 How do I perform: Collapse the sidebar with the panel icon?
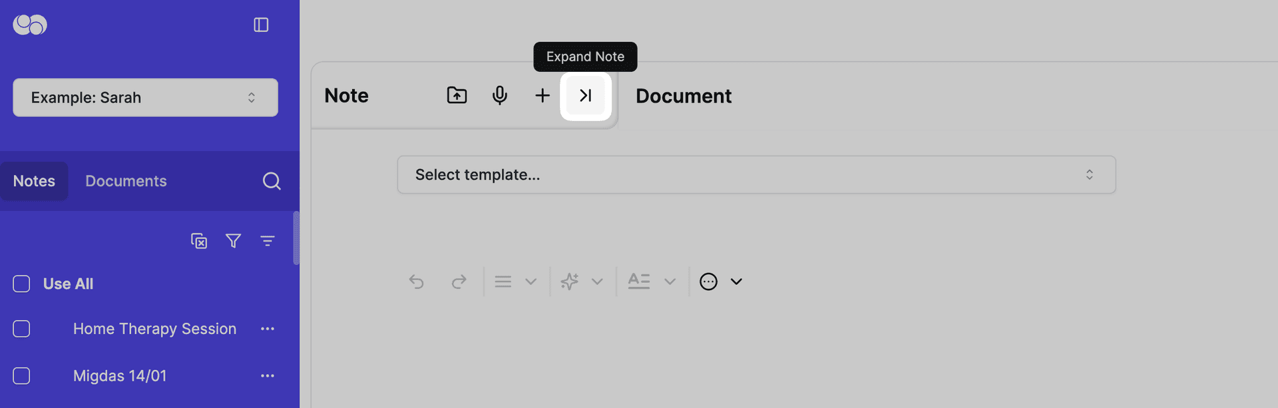tap(261, 25)
